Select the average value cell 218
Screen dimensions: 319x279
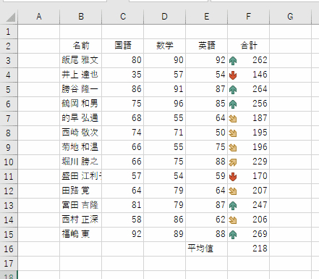pyautogui.click(x=249, y=249)
